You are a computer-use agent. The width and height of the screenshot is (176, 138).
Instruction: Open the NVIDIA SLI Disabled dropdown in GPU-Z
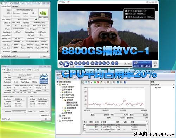[x=30, y=51]
